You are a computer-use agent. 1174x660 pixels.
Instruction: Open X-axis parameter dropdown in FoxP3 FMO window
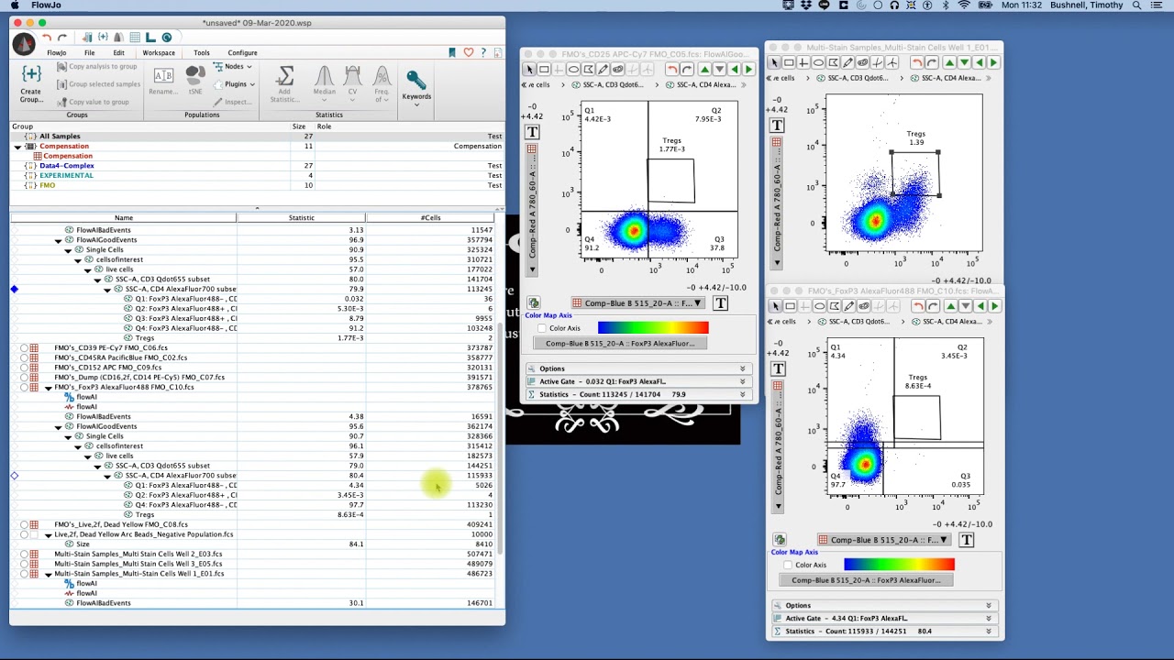click(883, 540)
